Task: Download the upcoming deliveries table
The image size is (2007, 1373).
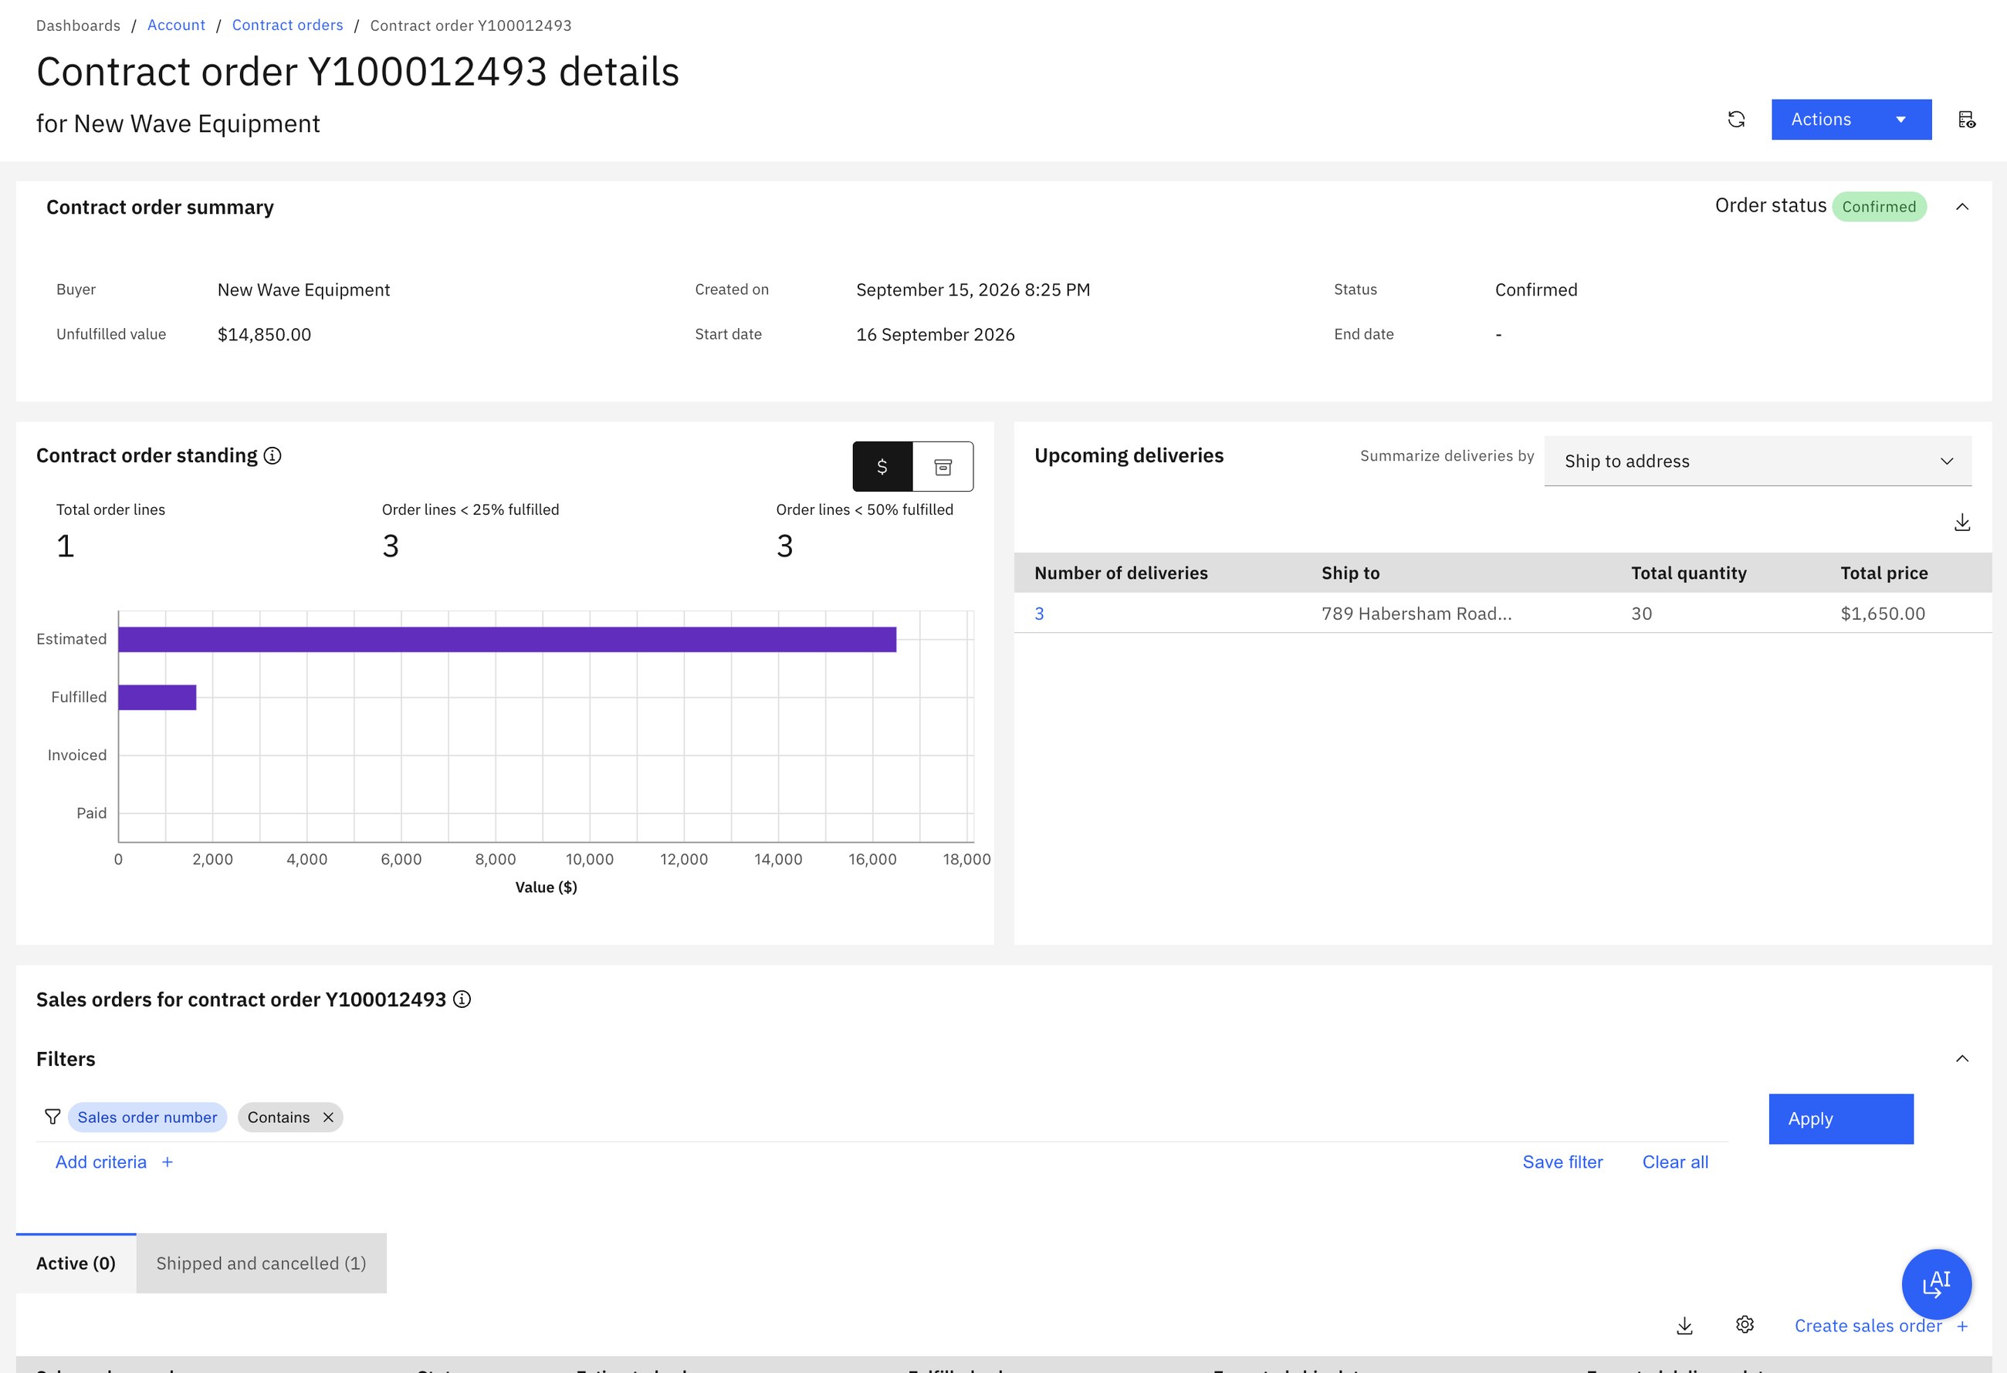Action: click(1961, 522)
